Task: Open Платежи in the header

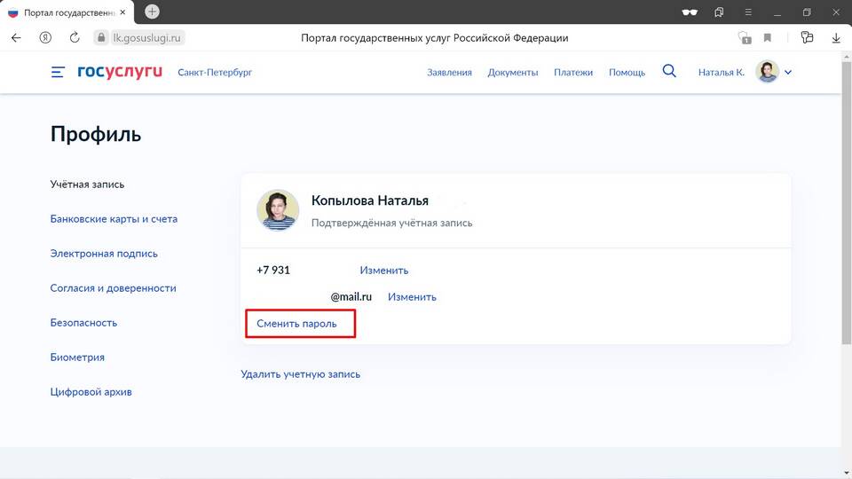Action: point(573,73)
